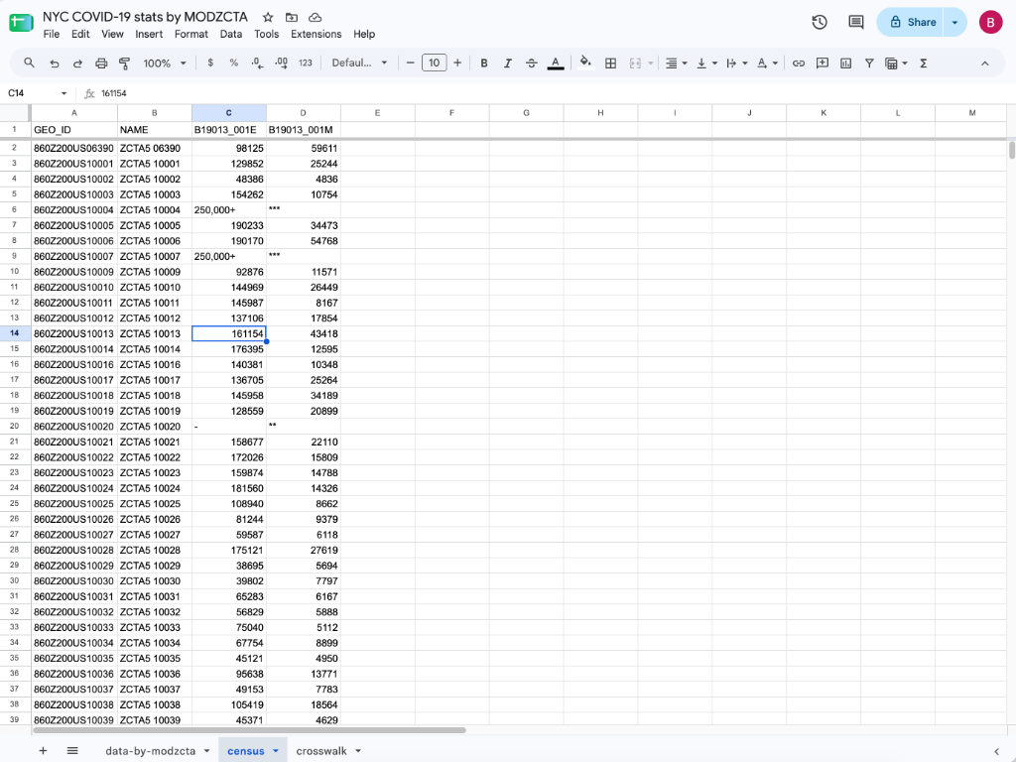The height and width of the screenshot is (762, 1016).
Task: Activate the paint format tool
Action: (124, 63)
